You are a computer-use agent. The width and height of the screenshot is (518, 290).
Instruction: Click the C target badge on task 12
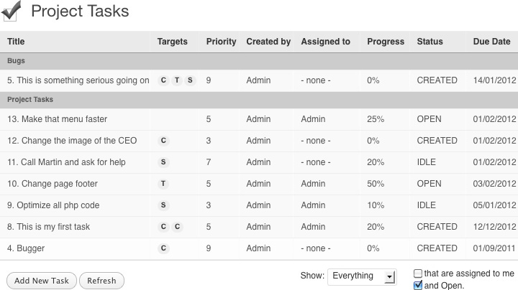click(x=163, y=141)
